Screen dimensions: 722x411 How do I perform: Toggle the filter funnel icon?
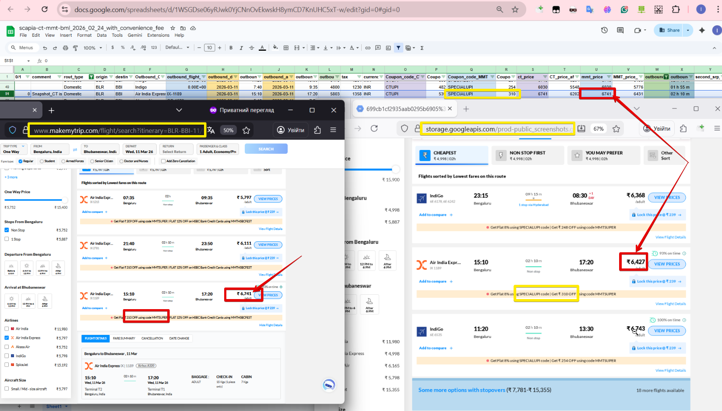point(398,48)
